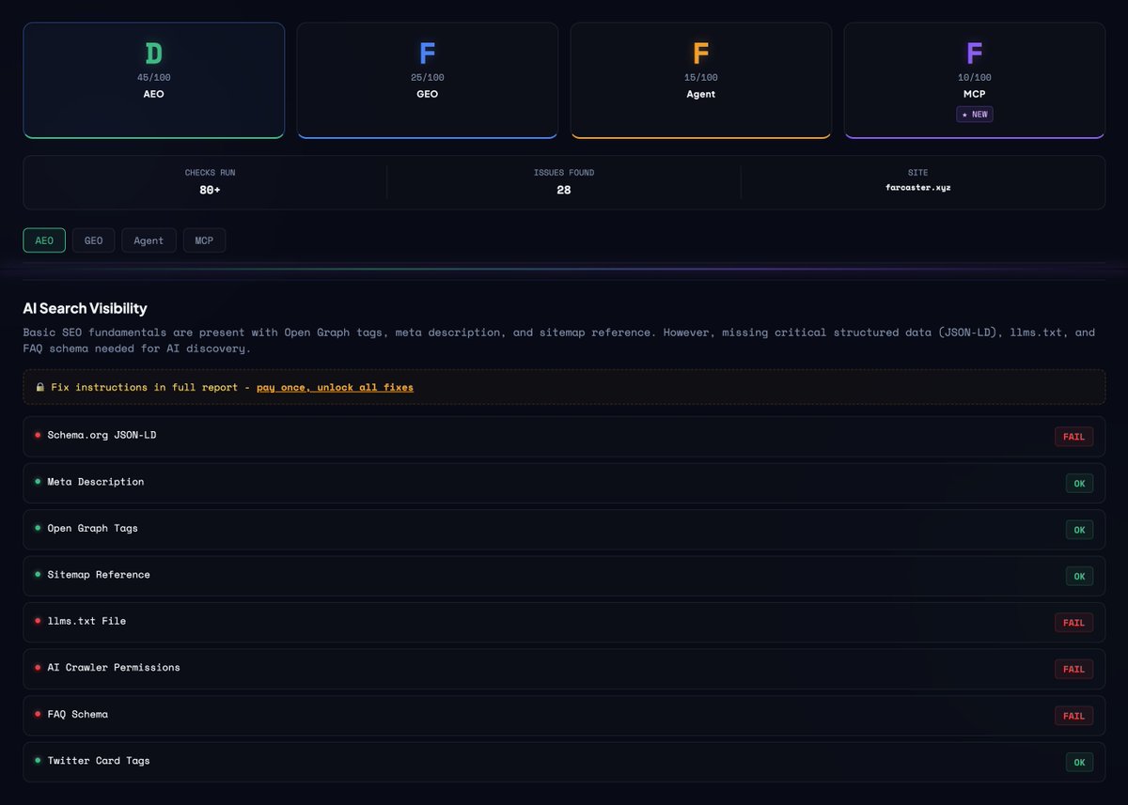Click green status dot beside Sitemap Reference
This screenshot has width=1128, height=805.
point(38,574)
